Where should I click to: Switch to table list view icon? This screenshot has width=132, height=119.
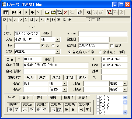(x=6, y=12)
